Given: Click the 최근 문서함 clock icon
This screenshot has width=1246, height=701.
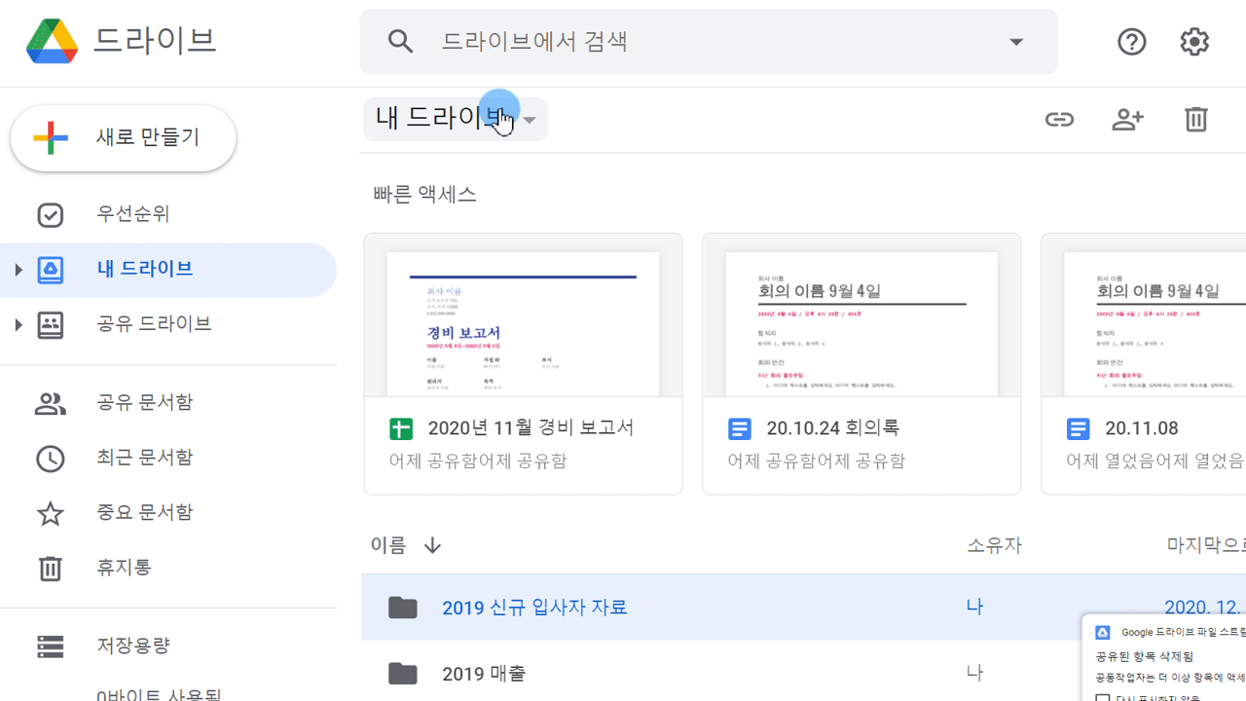Looking at the screenshot, I should 50,459.
